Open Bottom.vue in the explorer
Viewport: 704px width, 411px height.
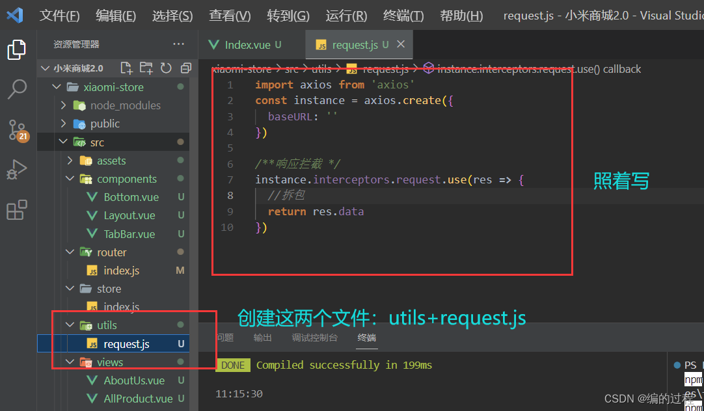coord(113,197)
